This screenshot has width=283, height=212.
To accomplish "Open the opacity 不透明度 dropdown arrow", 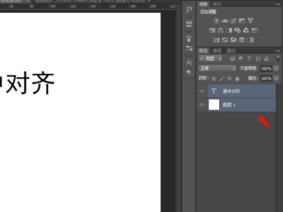I will pyautogui.click(x=276, y=68).
